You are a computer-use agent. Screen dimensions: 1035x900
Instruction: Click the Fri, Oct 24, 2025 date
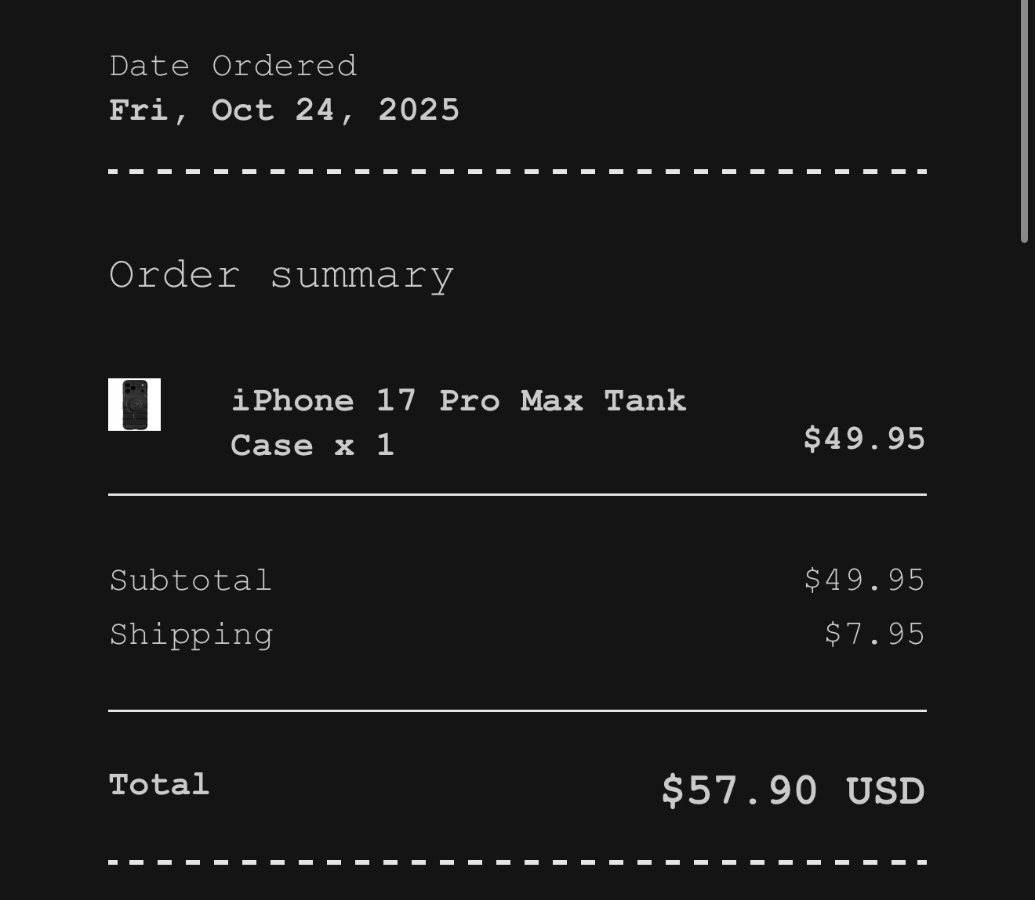click(x=284, y=110)
